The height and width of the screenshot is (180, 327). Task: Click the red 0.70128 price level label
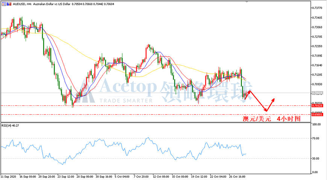point(317,106)
